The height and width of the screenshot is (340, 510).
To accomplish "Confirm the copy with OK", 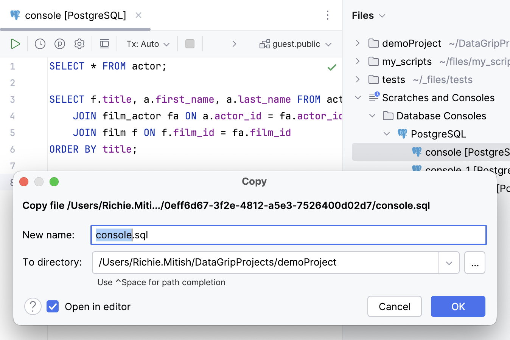I will pyautogui.click(x=458, y=306).
